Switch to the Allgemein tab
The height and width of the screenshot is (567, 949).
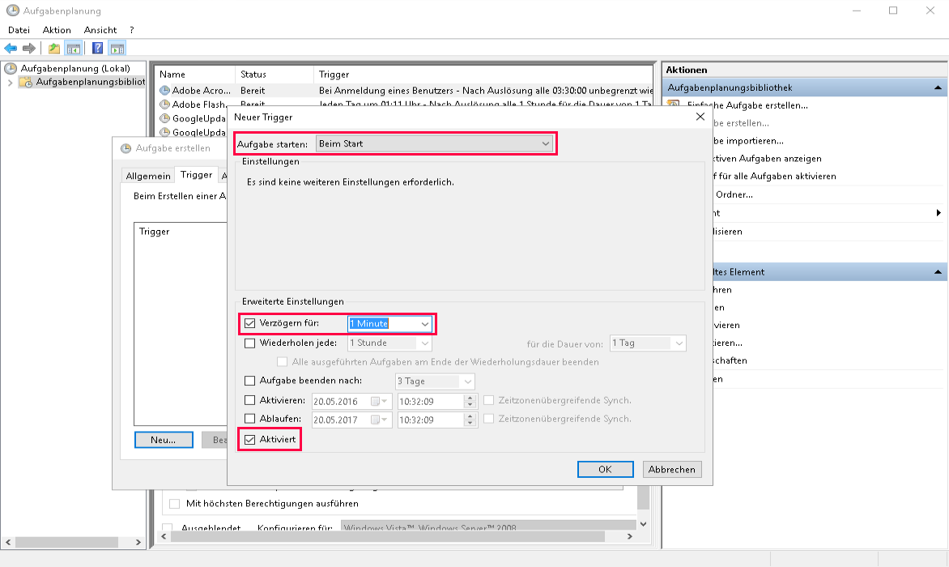[x=148, y=176]
